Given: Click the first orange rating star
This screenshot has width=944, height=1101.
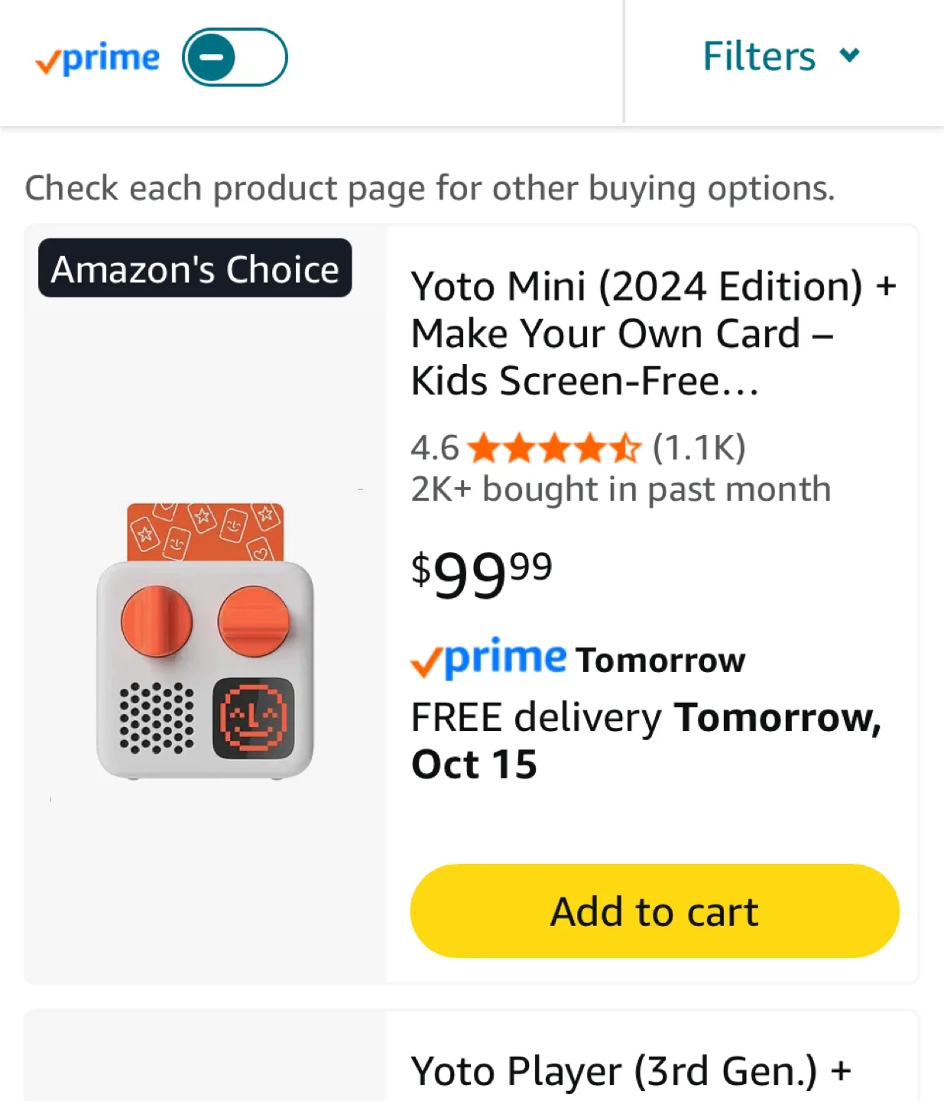Looking at the screenshot, I should click(x=483, y=448).
